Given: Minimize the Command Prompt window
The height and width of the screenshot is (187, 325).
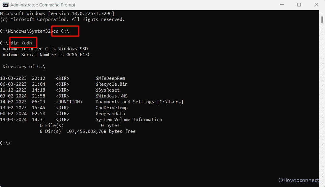Looking at the screenshot, I should [x=282, y=5].
